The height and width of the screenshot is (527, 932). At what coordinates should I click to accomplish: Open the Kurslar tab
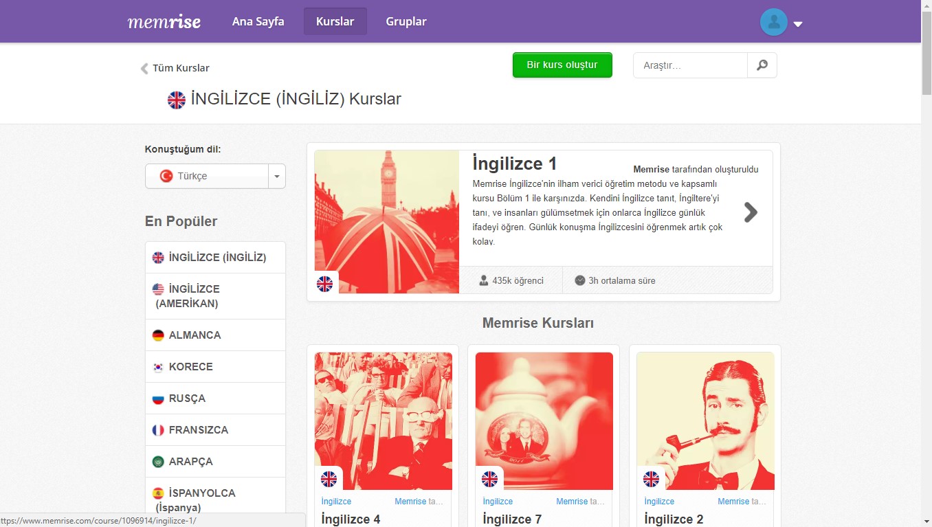pyautogui.click(x=335, y=21)
